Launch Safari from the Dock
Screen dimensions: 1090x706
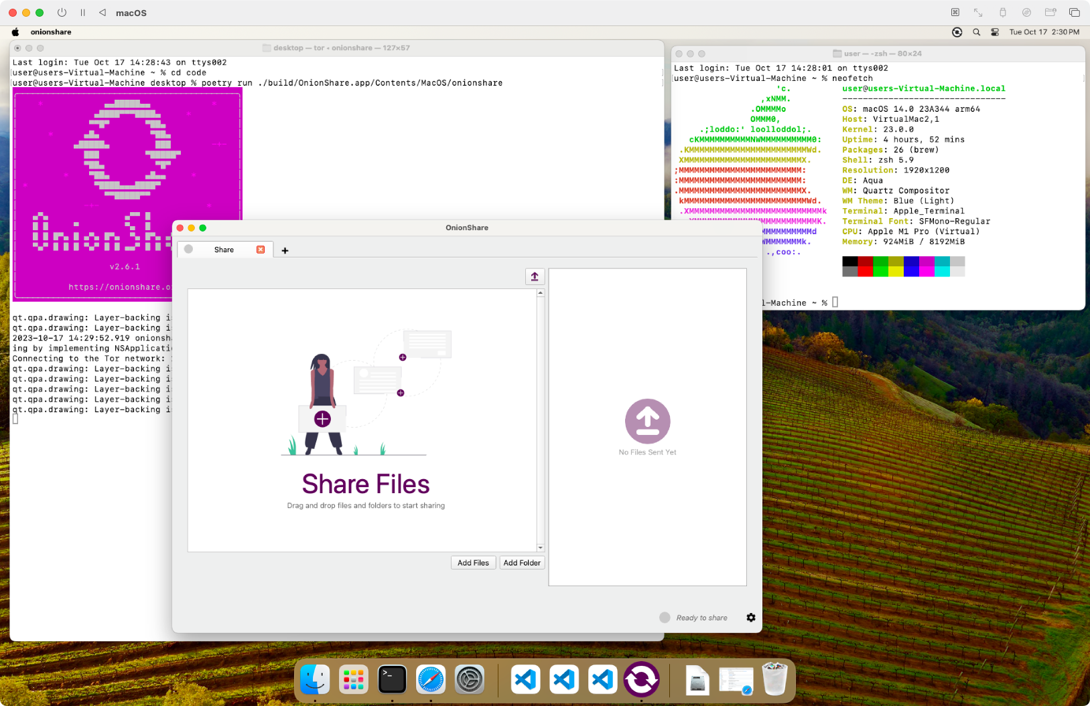pyautogui.click(x=431, y=679)
